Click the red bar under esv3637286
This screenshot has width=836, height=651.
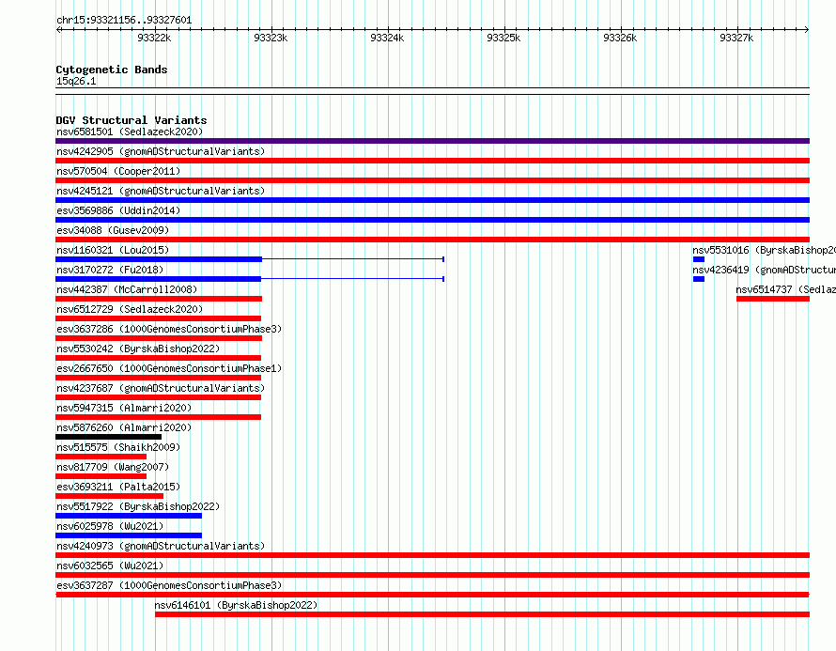[x=159, y=338]
